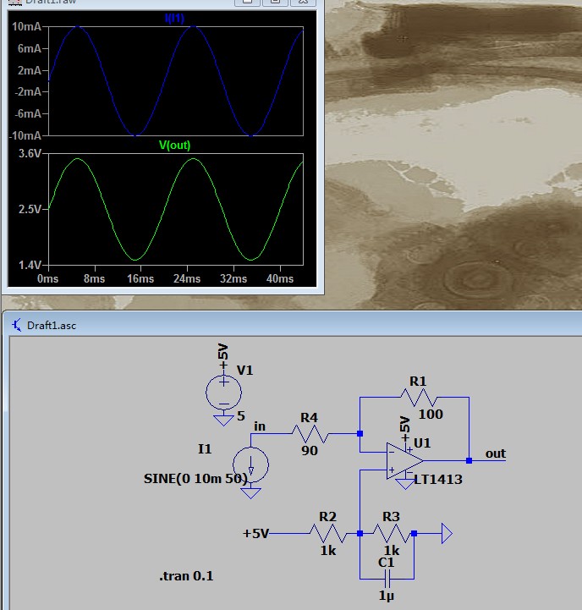
Task: Click capacitor C1 symbol
Action: click(x=387, y=579)
